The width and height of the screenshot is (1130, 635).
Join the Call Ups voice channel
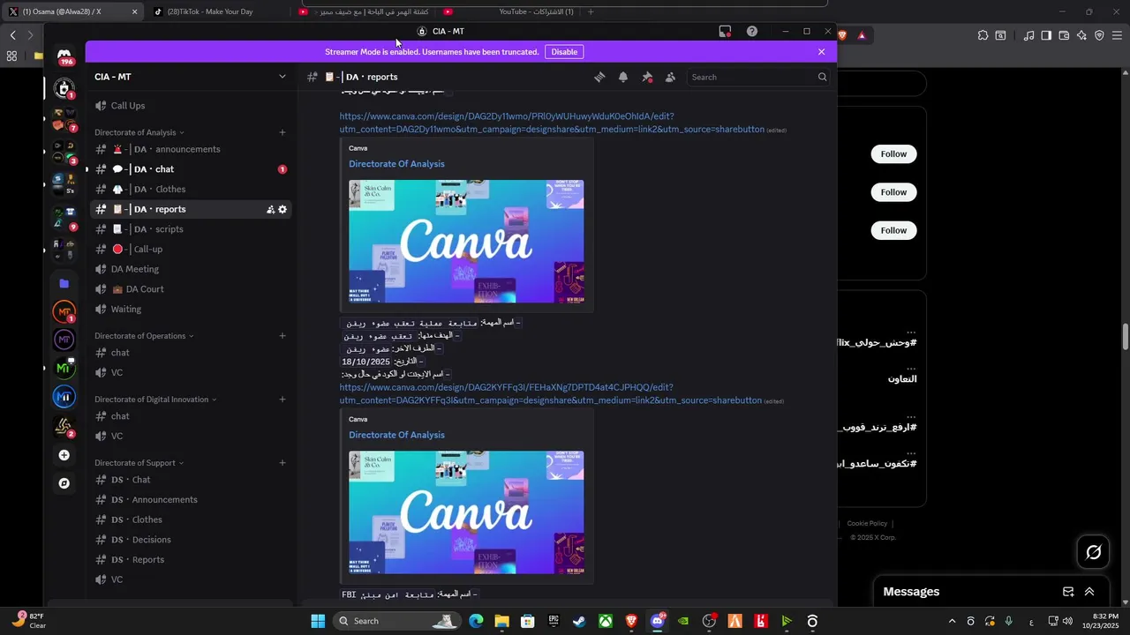tap(190, 106)
